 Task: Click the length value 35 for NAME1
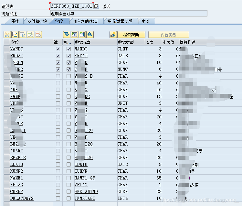[159, 178]
